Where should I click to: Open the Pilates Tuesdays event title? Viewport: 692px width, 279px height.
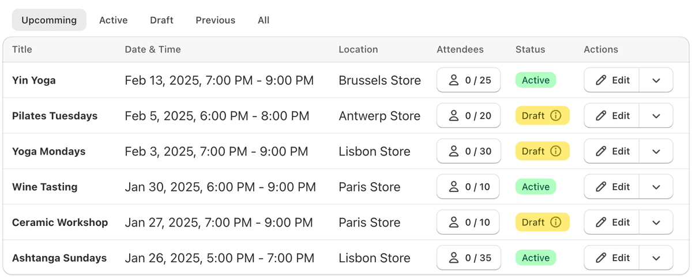[55, 116]
